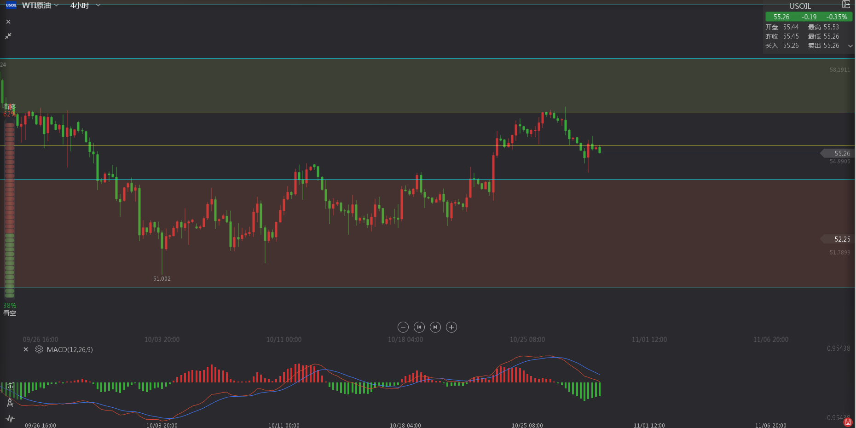Viewport: 856px width, 428px height.
Task: Zoom in the chart with plus button
Action: click(451, 327)
